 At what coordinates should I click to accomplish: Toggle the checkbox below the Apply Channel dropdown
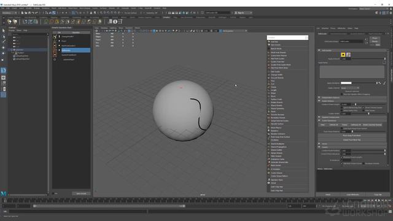pyautogui.click(x=341, y=94)
